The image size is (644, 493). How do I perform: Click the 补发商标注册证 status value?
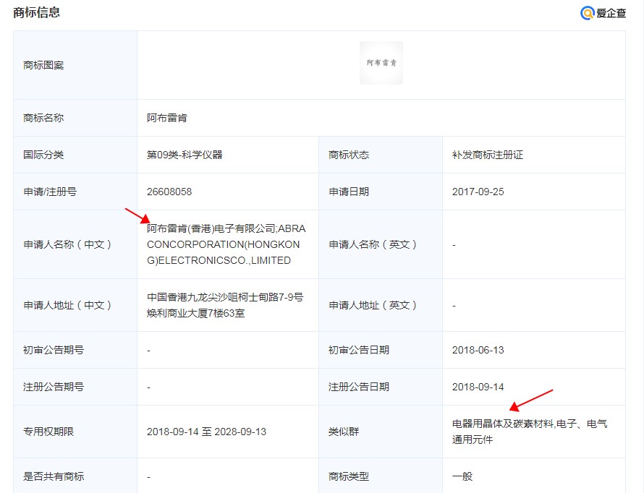click(x=488, y=155)
